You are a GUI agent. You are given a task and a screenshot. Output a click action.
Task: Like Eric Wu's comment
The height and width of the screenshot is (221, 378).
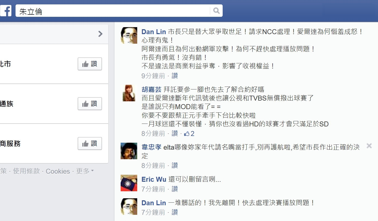click(175, 189)
